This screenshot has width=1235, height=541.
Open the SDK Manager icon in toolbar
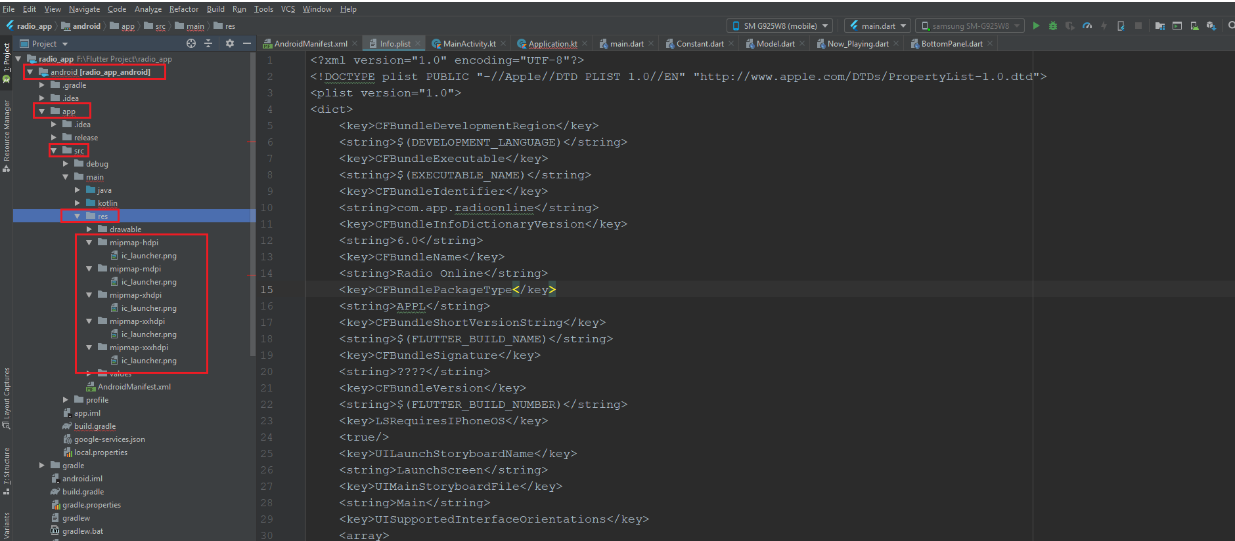1211,26
